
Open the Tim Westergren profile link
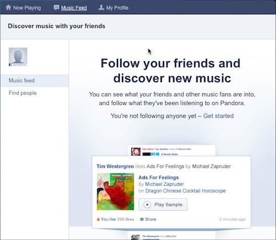pyautogui.click(x=115, y=166)
